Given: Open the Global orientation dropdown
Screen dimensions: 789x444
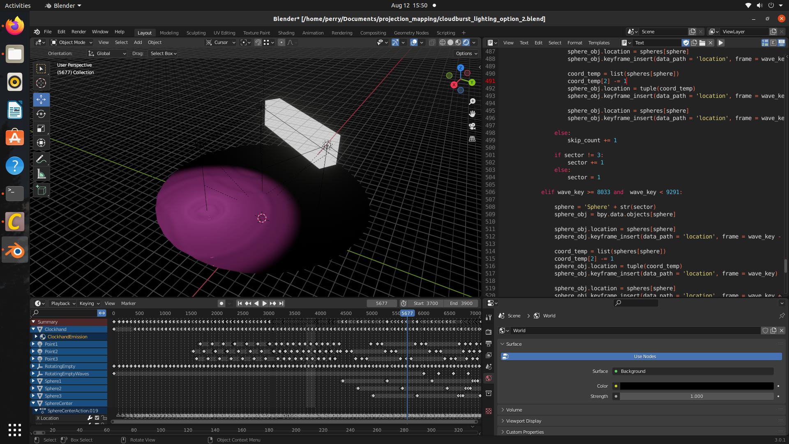Looking at the screenshot, I should pos(107,53).
